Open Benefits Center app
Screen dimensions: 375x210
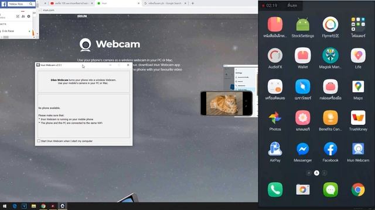coord(330,118)
